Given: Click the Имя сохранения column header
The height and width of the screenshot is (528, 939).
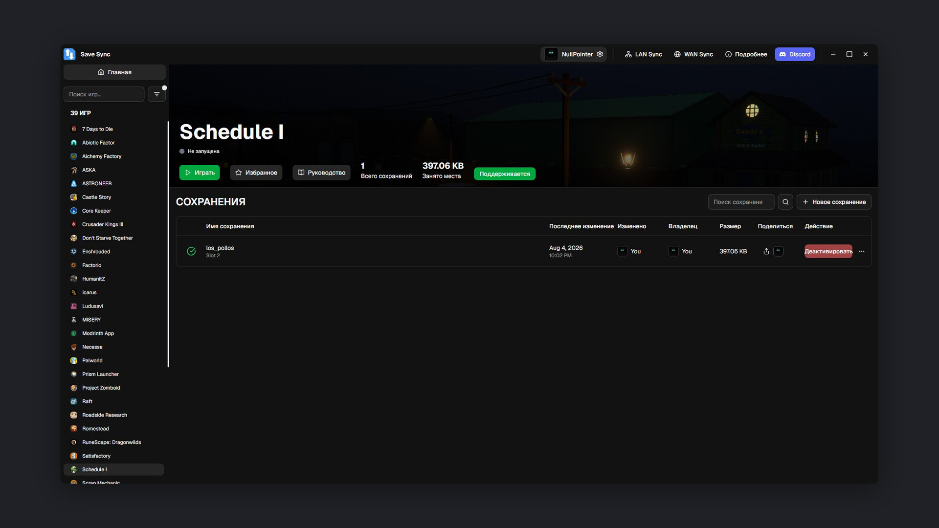Looking at the screenshot, I should pyautogui.click(x=230, y=226).
